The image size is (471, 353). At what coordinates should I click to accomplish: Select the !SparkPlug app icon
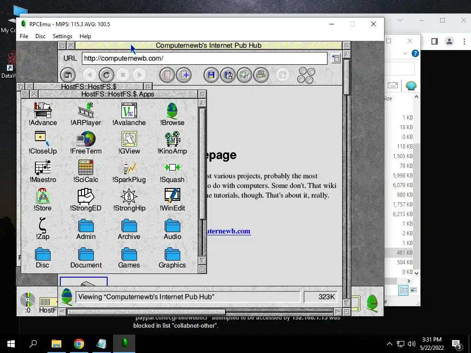(129, 171)
